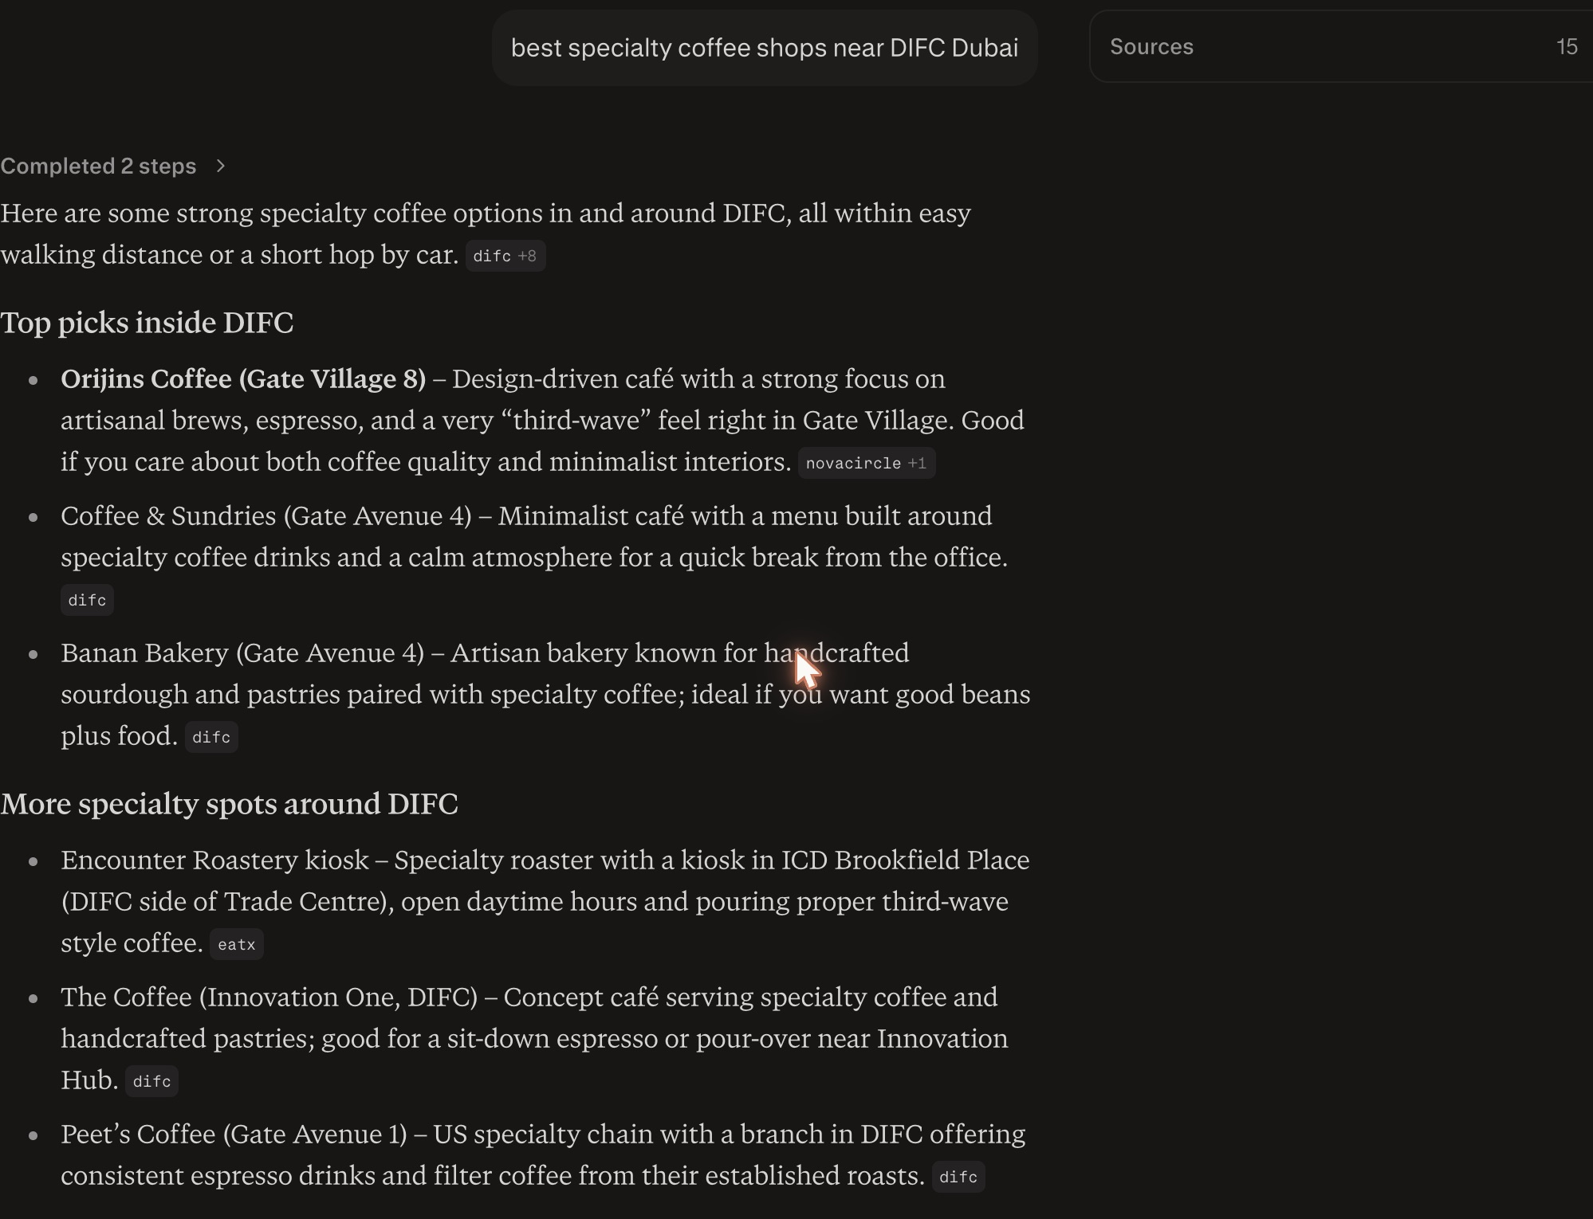Click The Coffee Innovation One entry
1593x1219 pixels.
coord(534,1038)
